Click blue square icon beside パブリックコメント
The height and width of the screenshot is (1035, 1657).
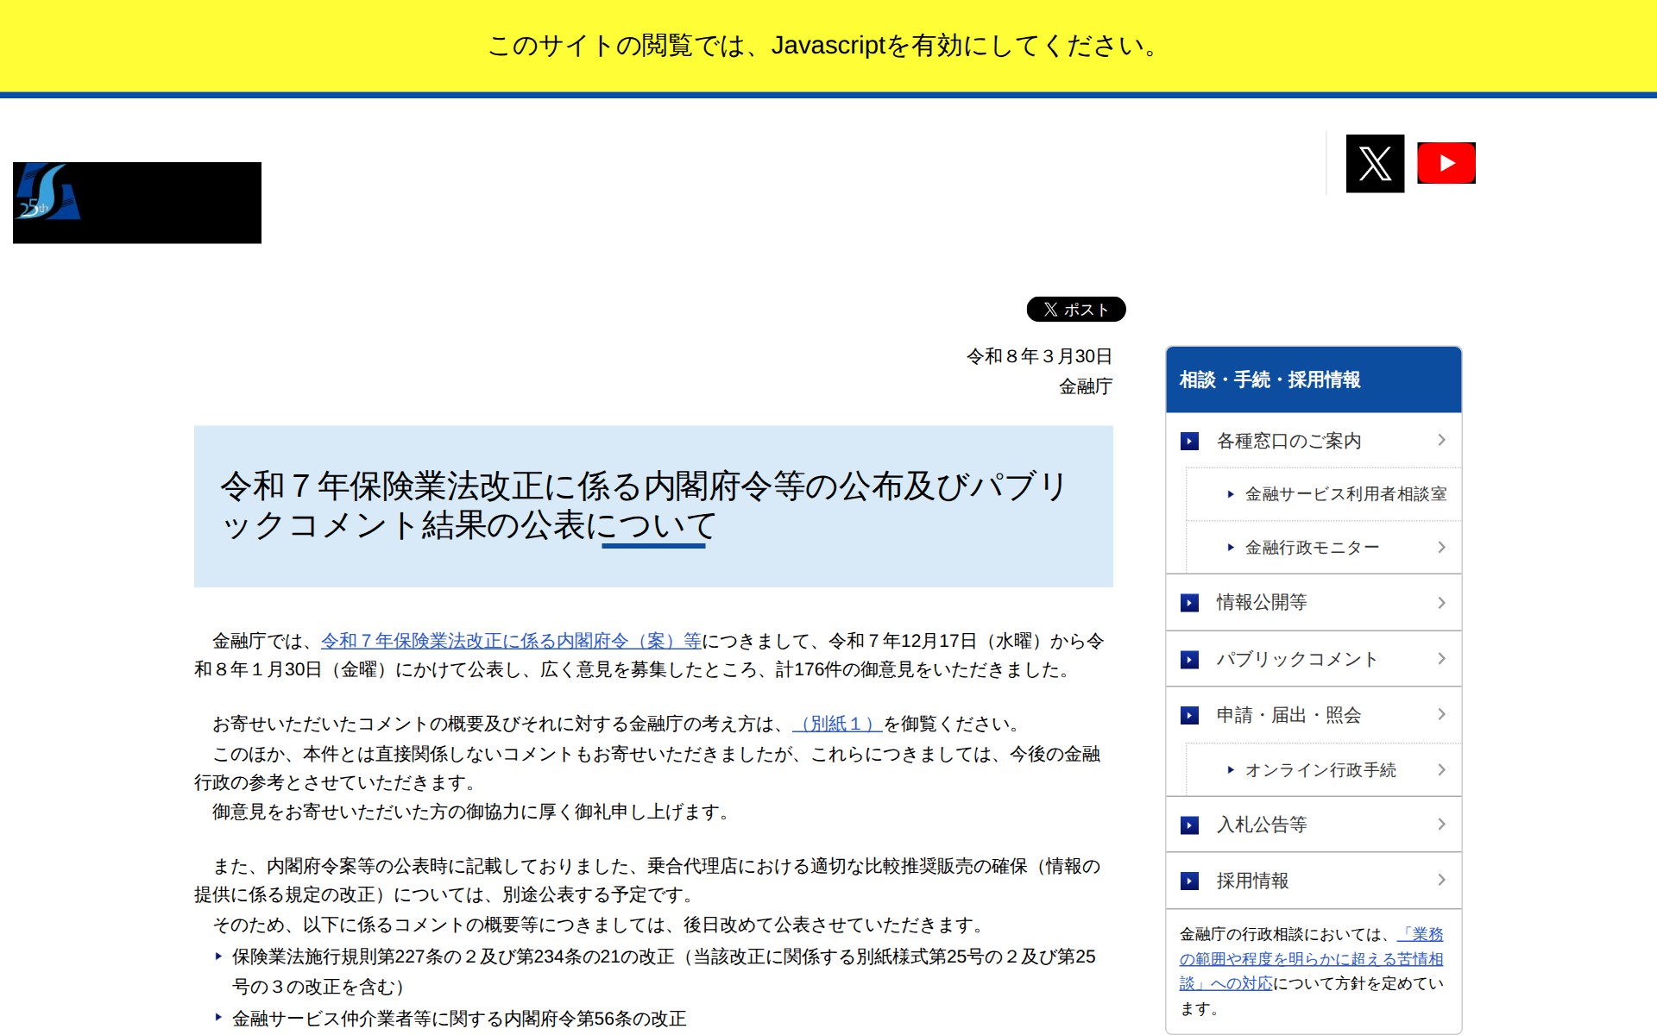1189,660
